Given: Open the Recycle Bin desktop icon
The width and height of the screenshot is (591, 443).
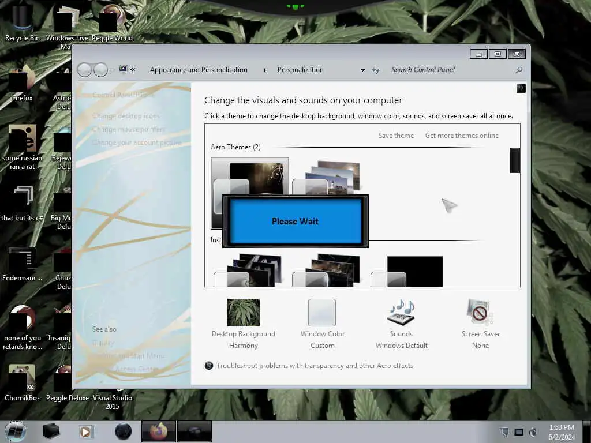Looking at the screenshot, I should pos(22,22).
